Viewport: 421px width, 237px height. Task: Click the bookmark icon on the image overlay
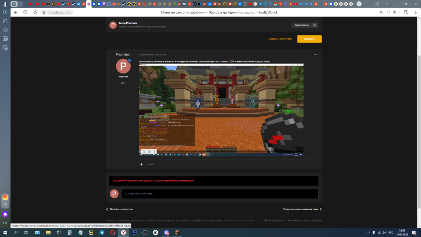pyautogui.click(x=144, y=152)
